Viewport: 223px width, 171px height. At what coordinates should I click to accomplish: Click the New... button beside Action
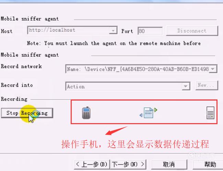[x=207, y=85]
